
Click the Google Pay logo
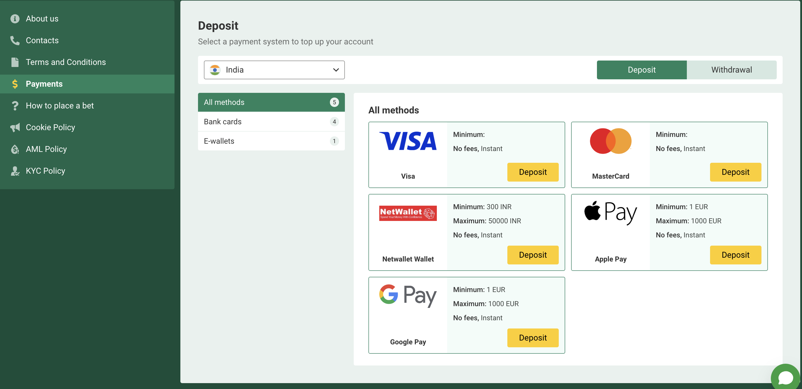pyautogui.click(x=408, y=296)
